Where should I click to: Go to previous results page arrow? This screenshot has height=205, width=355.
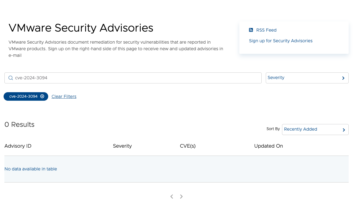point(172,196)
